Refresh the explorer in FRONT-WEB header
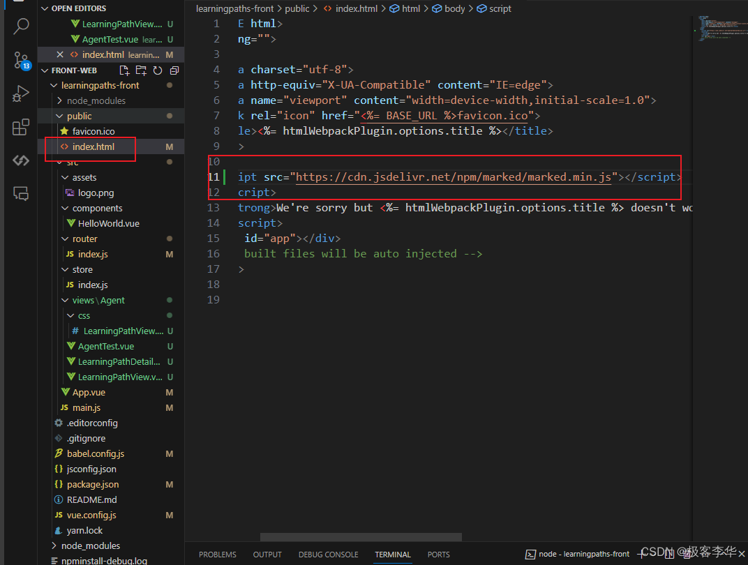The height and width of the screenshot is (565, 748). coord(158,70)
